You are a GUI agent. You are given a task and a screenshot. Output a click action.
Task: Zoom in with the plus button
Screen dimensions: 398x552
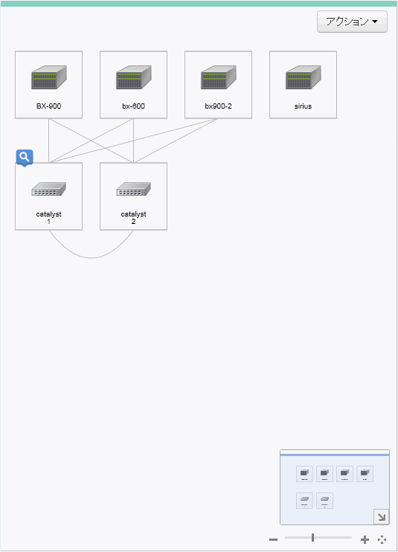click(365, 539)
